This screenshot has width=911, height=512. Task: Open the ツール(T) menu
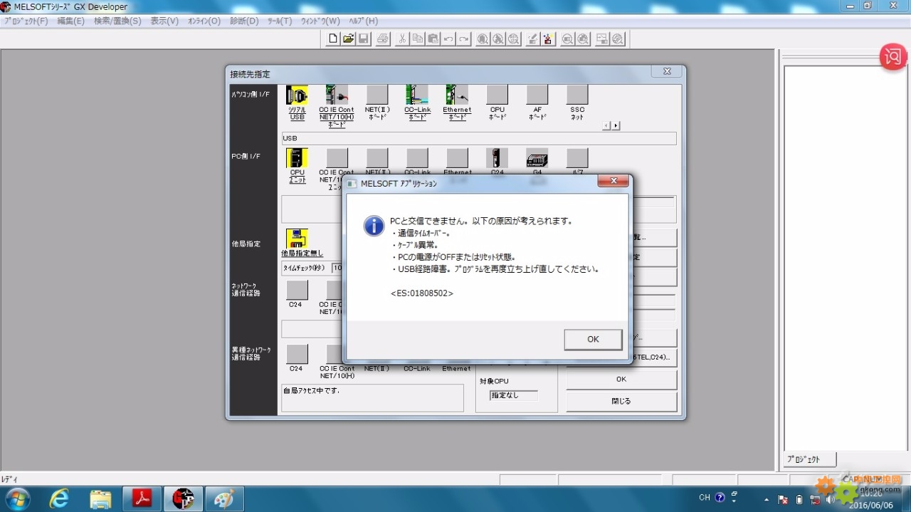pyautogui.click(x=280, y=21)
